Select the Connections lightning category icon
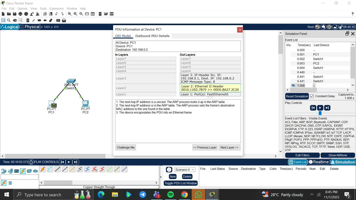This screenshot has width=356, height=200. coord(23,171)
